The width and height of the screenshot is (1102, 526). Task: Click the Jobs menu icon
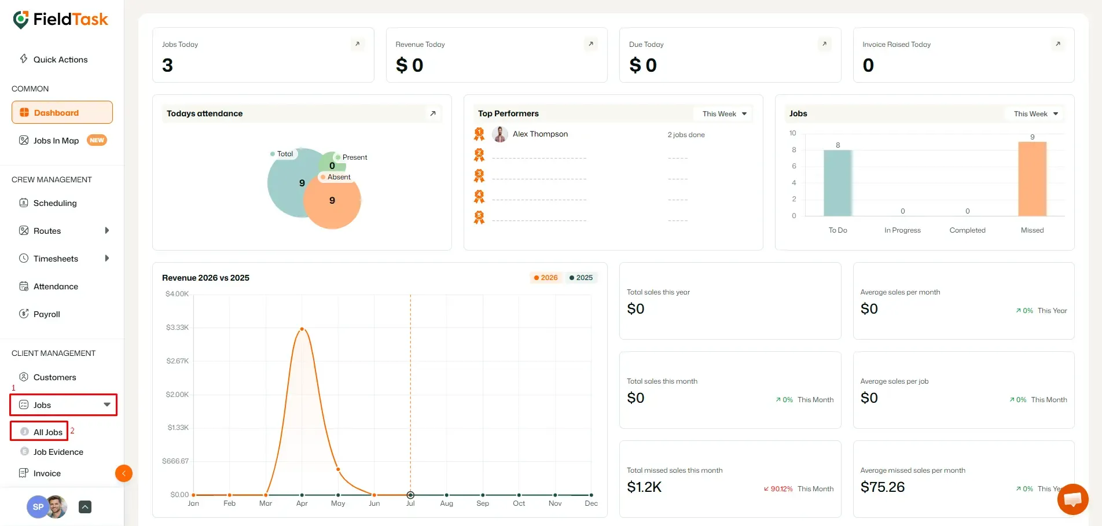(24, 404)
